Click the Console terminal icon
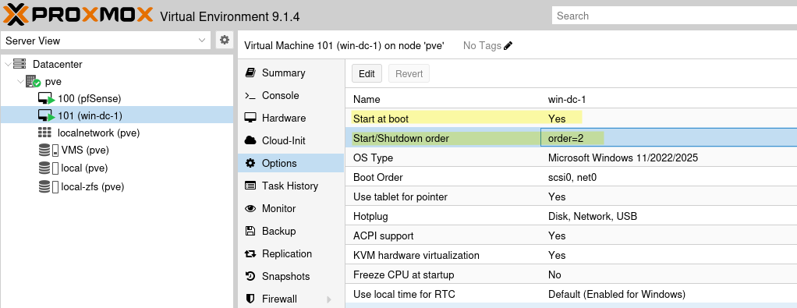 (250, 96)
